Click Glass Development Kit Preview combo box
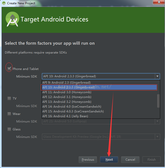Viewport: 165px width, 168px height. click(x=101, y=137)
